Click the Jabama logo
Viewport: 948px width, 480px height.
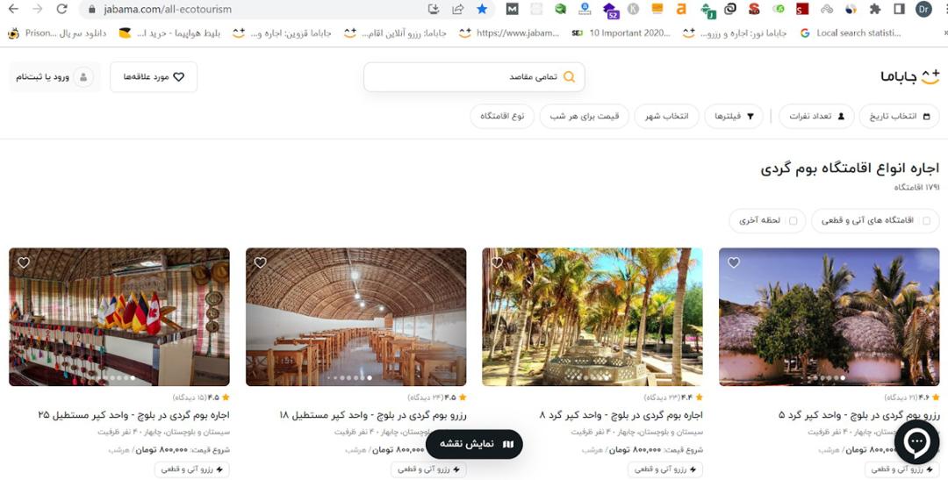pyautogui.click(x=910, y=76)
